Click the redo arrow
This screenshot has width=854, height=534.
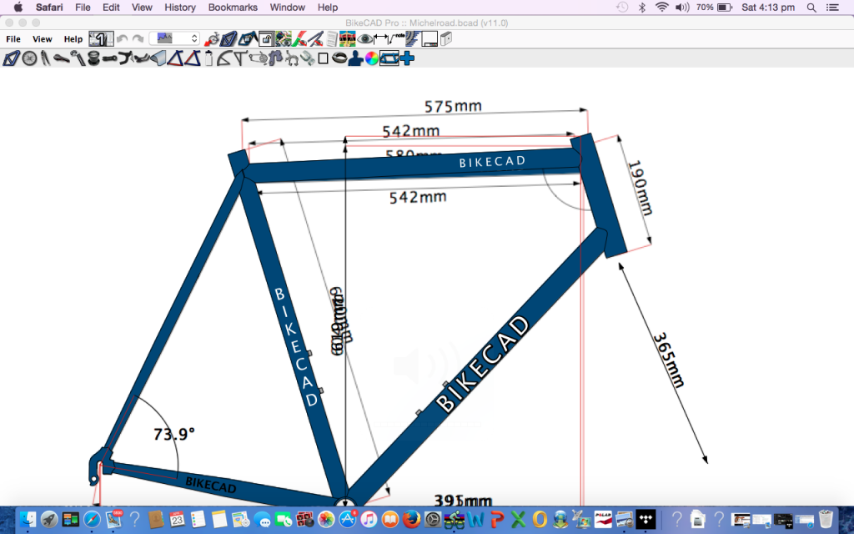pos(138,38)
